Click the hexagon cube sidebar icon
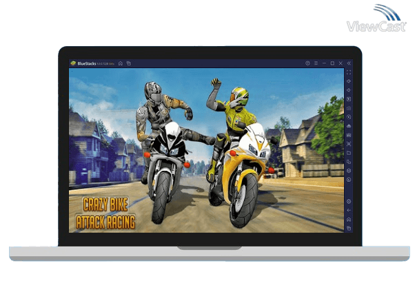This screenshot has width=415, height=285. 349,171
